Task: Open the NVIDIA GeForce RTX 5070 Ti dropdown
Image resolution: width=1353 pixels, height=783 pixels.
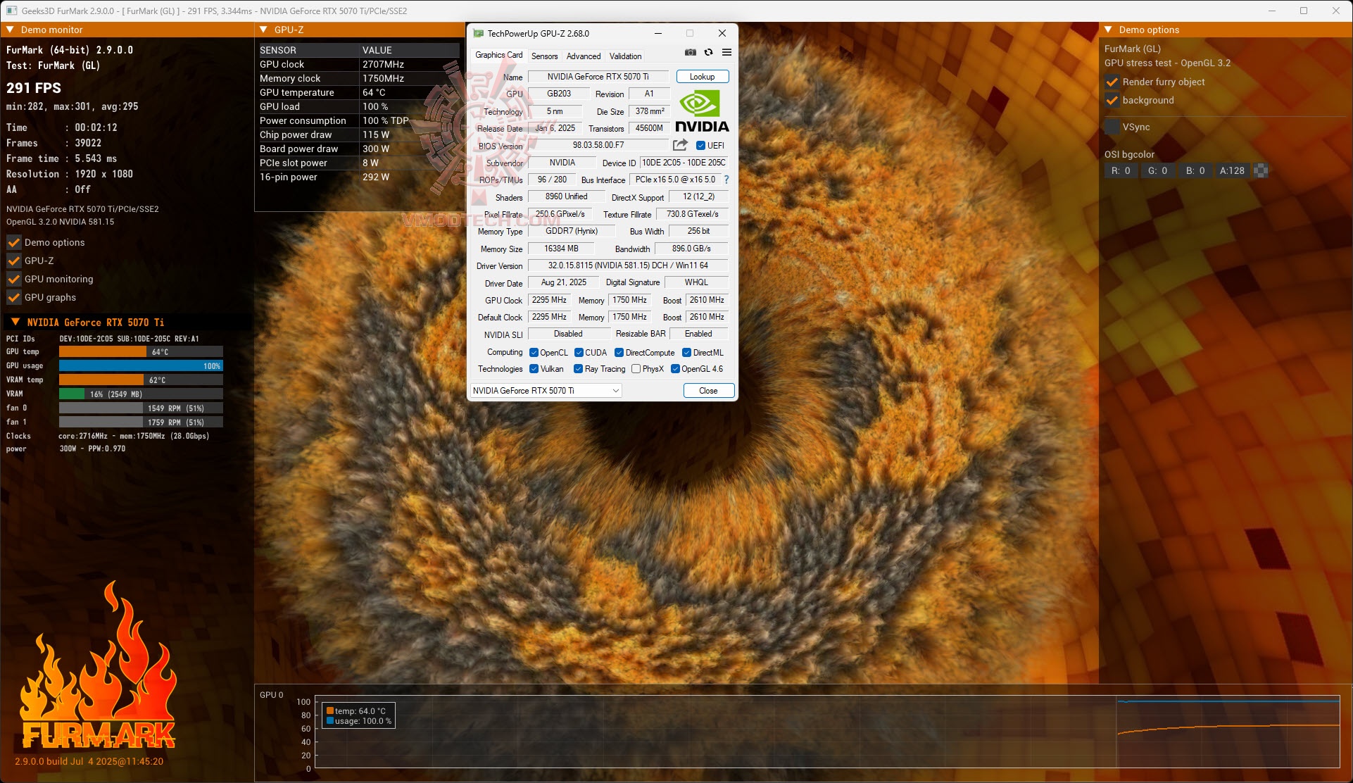Action: (x=546, y=391)
